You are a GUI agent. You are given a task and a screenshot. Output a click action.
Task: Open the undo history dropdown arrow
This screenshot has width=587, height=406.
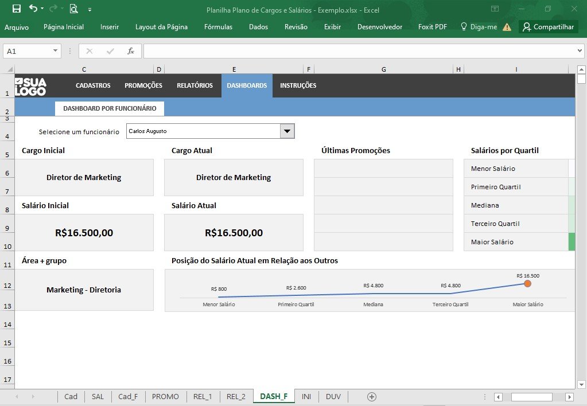(x=42, y=9)
